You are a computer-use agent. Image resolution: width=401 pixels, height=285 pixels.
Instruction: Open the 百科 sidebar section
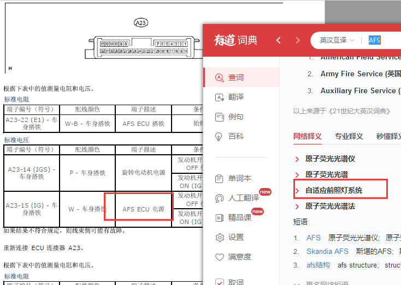coord(229,136)
